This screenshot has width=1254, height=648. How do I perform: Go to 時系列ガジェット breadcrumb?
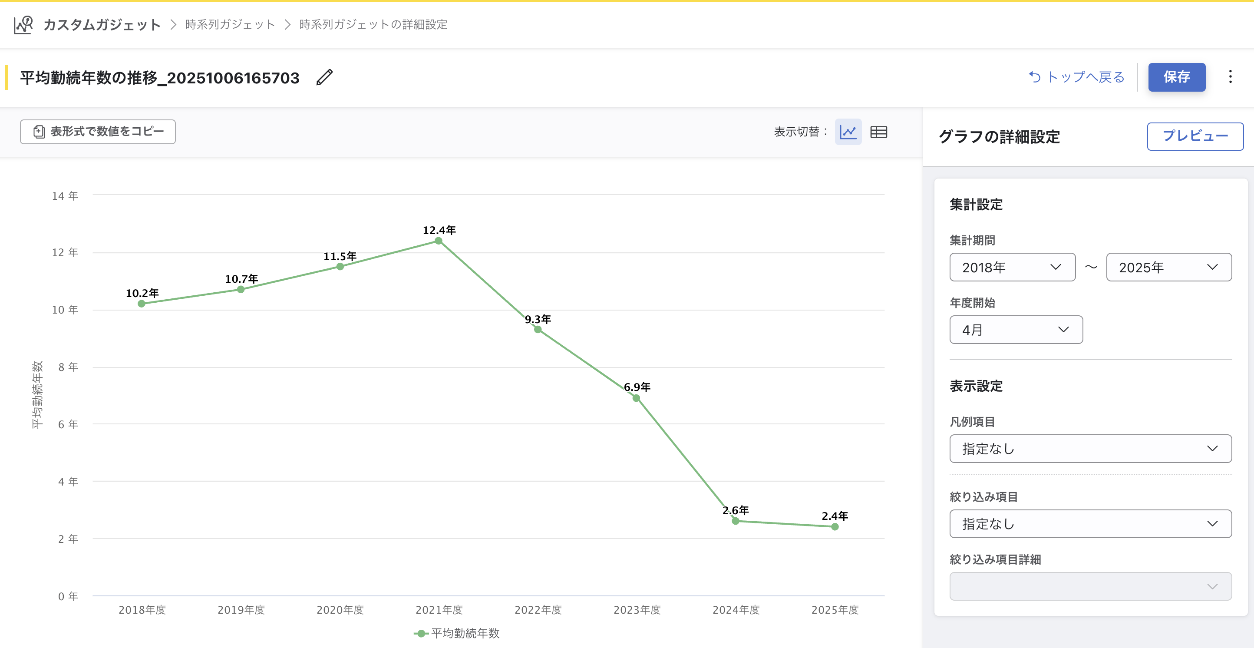point(230,24)
